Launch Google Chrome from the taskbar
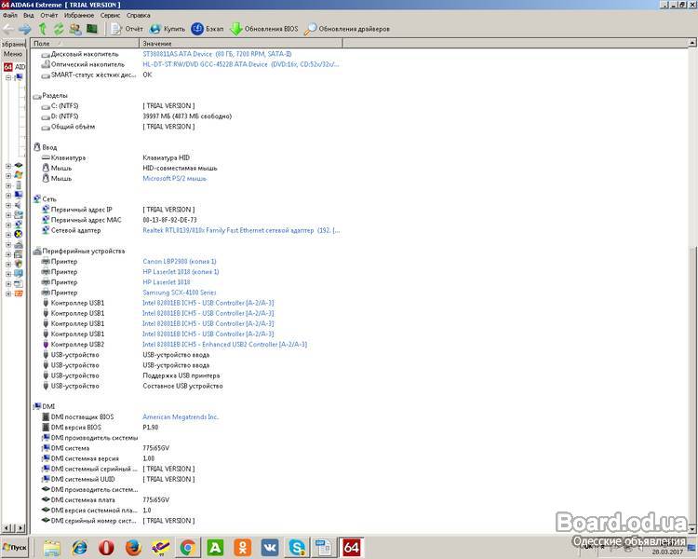The height and width of the screenshot is (559, 698). [188, 548]
